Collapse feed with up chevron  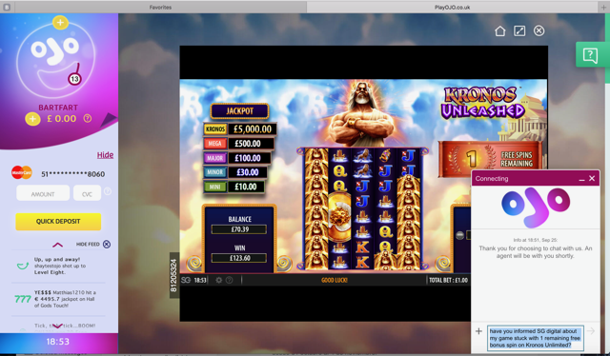click(x=57, y=245)
